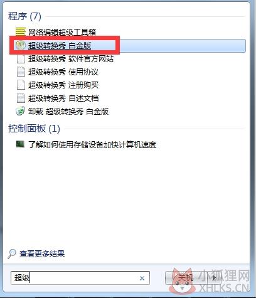This screenshot has width=256, height=298.
Task: Click the 超级转换秀 白金版 disc icon
Action: click(21, 45)
